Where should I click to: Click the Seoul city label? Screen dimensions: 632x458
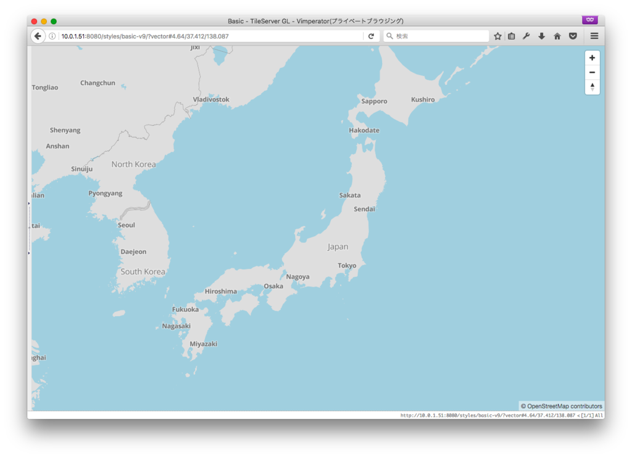tap(126, 226)
